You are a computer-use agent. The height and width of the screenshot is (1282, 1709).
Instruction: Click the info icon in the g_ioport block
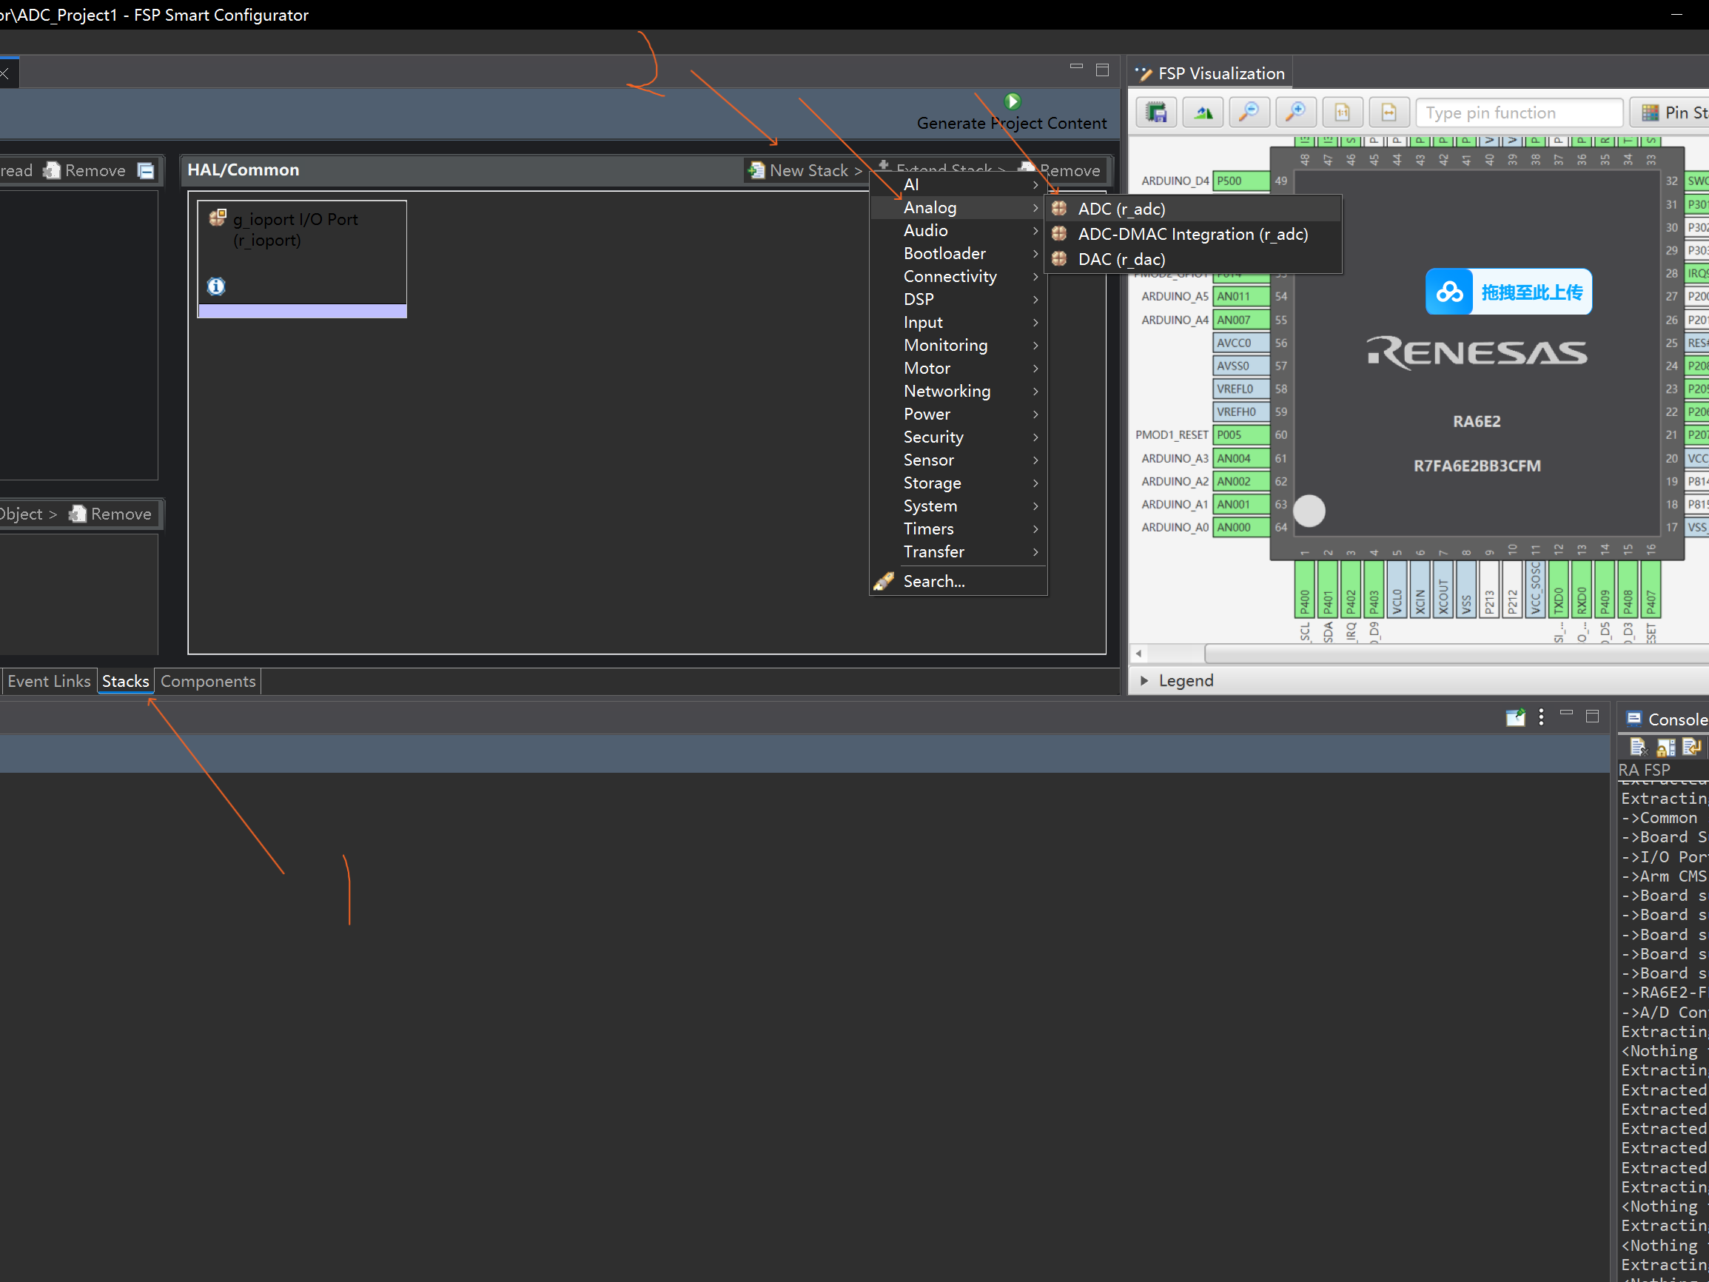click(x=216, y=286)
